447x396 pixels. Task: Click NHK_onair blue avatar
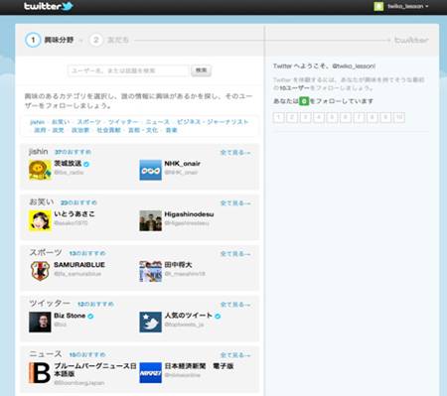pyautogui.click(x=150, y=170)
